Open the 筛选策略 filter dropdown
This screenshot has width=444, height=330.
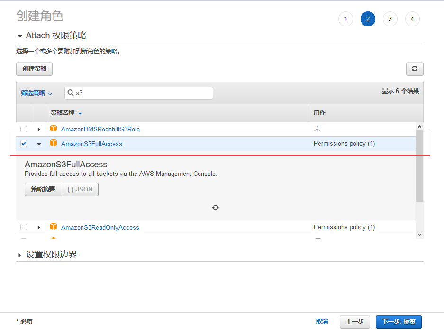pyautogui.click(x=36, y=93)
